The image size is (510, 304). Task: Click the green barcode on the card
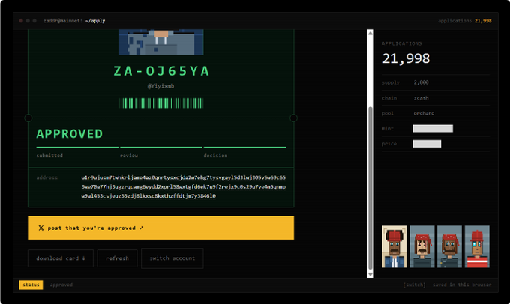pyautogui.click(x=161, y=103)
